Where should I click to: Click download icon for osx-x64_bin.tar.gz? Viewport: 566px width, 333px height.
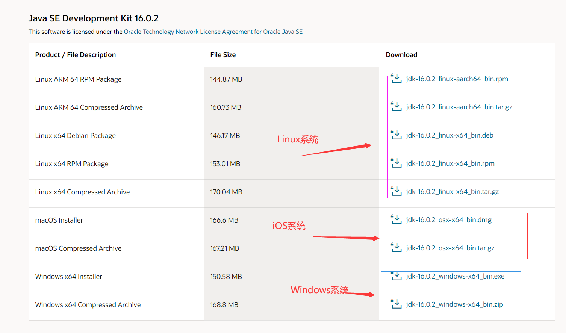click(x=396, y=248)
